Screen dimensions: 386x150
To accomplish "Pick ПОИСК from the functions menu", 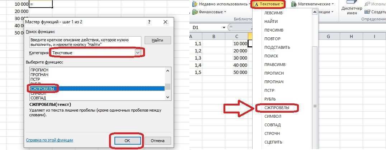I will (x=271, y=56).
